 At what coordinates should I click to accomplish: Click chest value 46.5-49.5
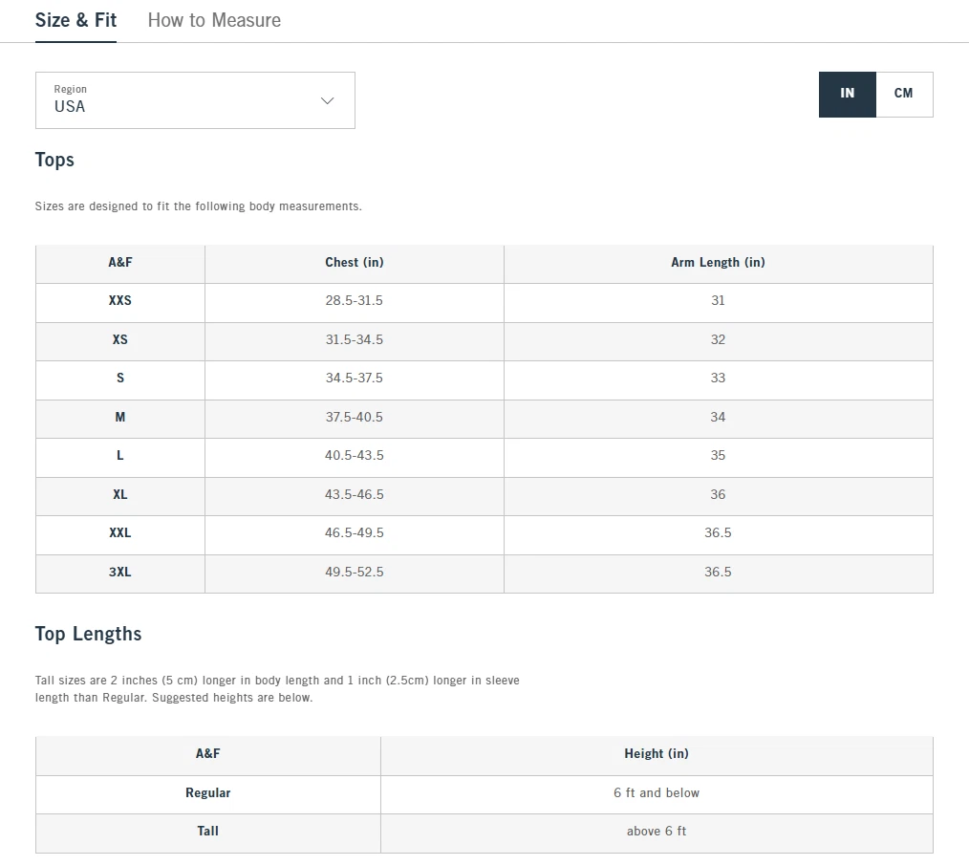[355, 532]
